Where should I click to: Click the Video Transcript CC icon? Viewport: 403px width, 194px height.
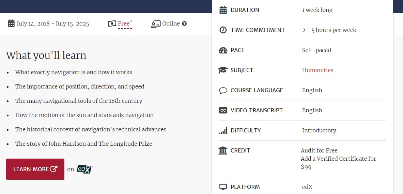pyautogui.click(x=223, y=110)
